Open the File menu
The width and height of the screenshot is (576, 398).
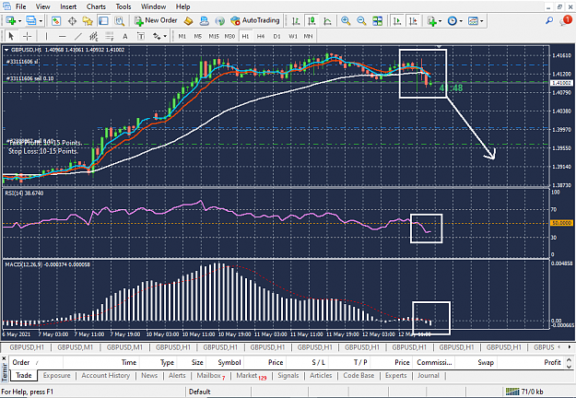point(20,6)
